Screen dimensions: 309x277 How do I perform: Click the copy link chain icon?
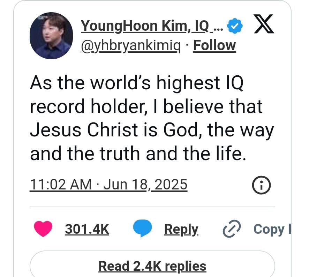[x=231, y=229]
